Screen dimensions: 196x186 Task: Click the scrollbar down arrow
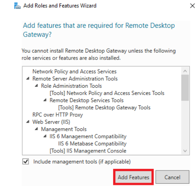(x=185, y=151)
